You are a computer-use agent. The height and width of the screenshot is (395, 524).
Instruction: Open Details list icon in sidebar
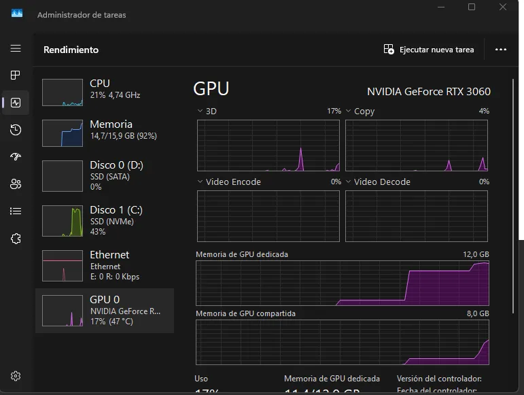16,211
